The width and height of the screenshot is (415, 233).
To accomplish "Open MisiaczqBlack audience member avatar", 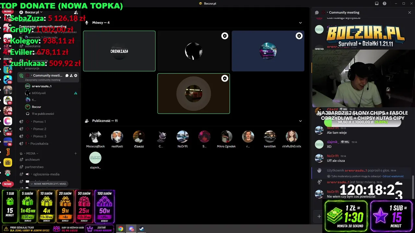I will 95,137.
